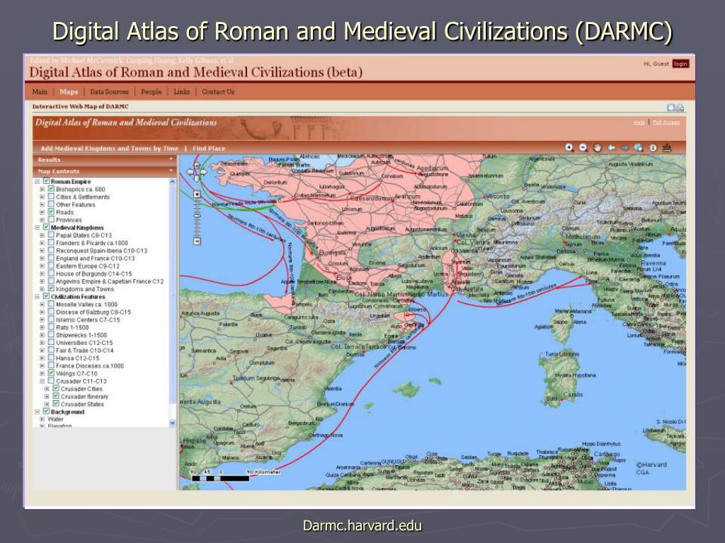Collapse the Civilization Features tree group
Image resolution: width=725 pixels, height=543 pixels.
click(x=38, y=296)
